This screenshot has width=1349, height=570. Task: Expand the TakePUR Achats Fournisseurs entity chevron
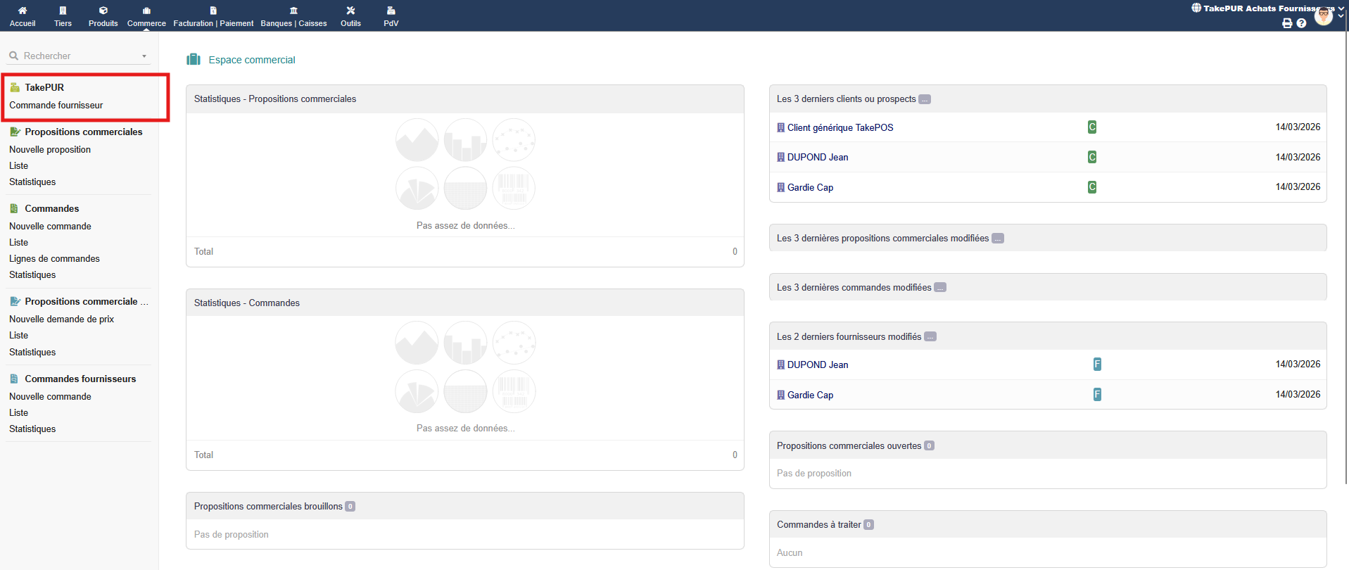point(1341,8)
